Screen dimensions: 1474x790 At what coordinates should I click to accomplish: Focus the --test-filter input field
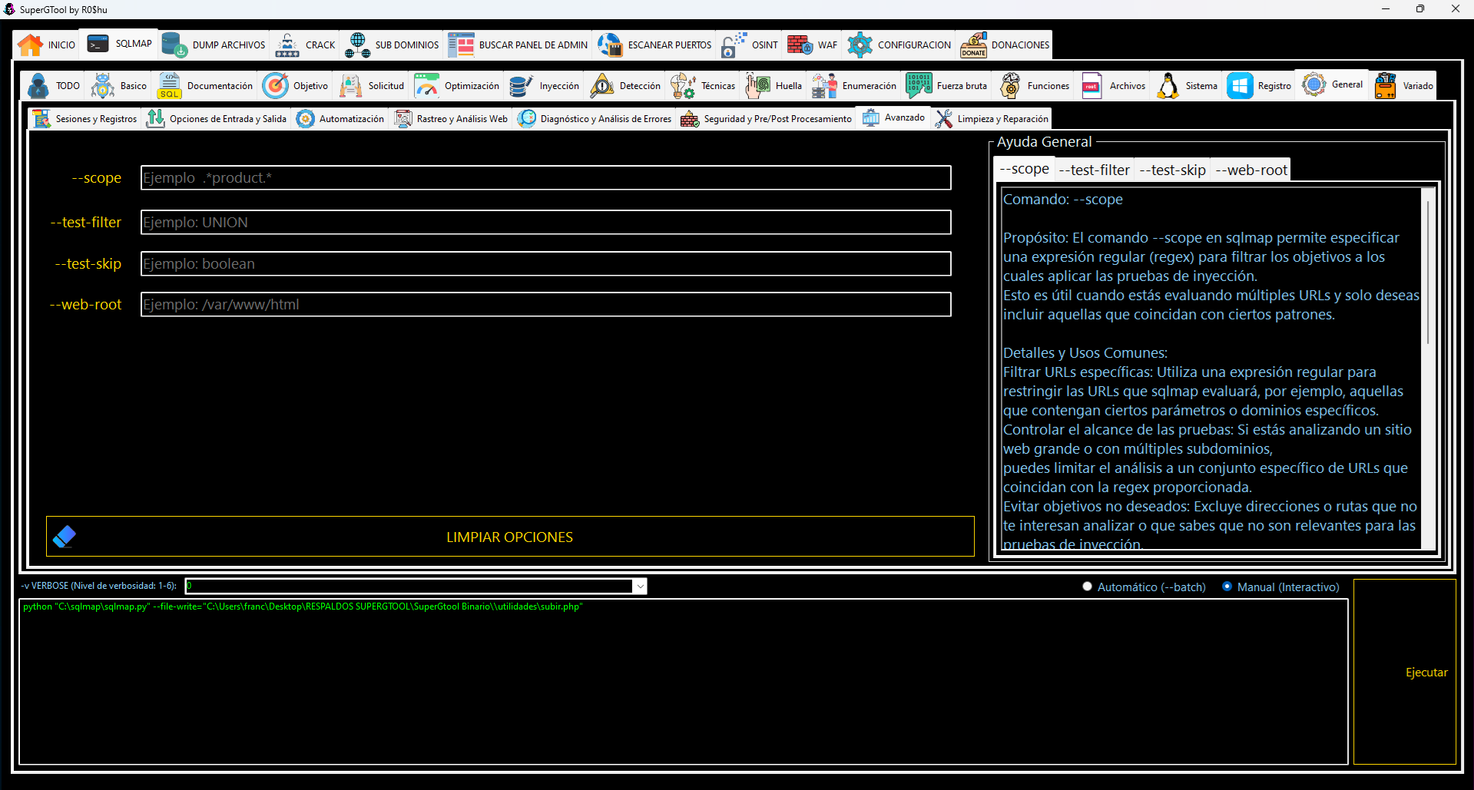pos(546,223)
